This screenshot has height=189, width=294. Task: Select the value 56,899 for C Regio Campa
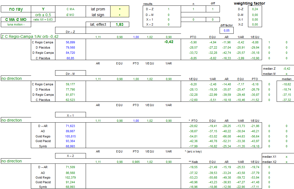pos(70,42)
